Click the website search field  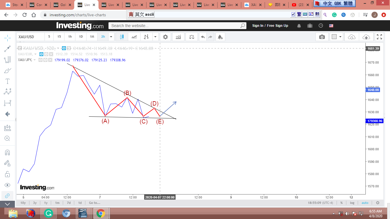pos(175,26)
